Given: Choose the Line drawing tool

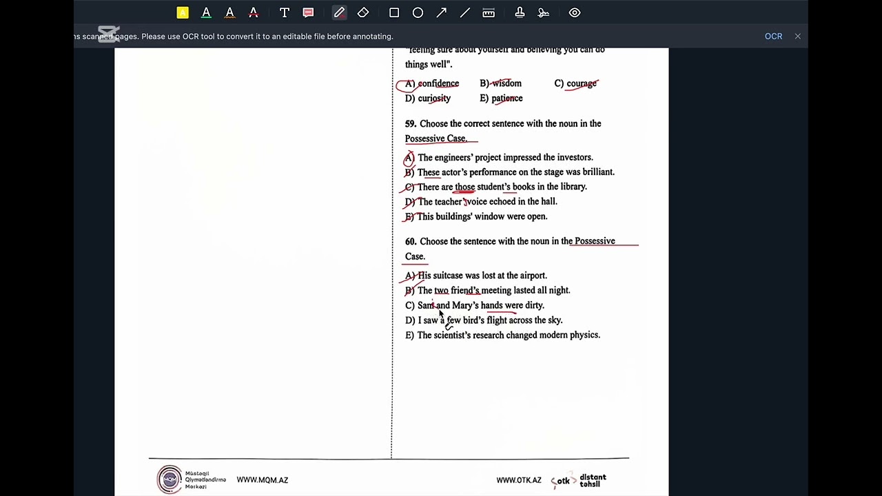Looking at the screenshot, I should [x=465, y=12].
